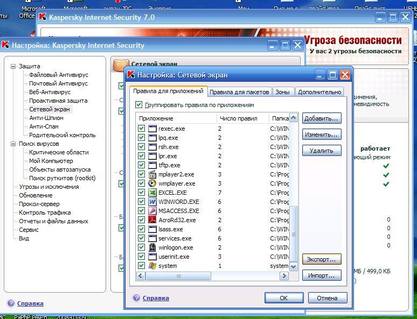Click the Добавить... button
This screenshot has width=417, height=319.
(322, 118)
